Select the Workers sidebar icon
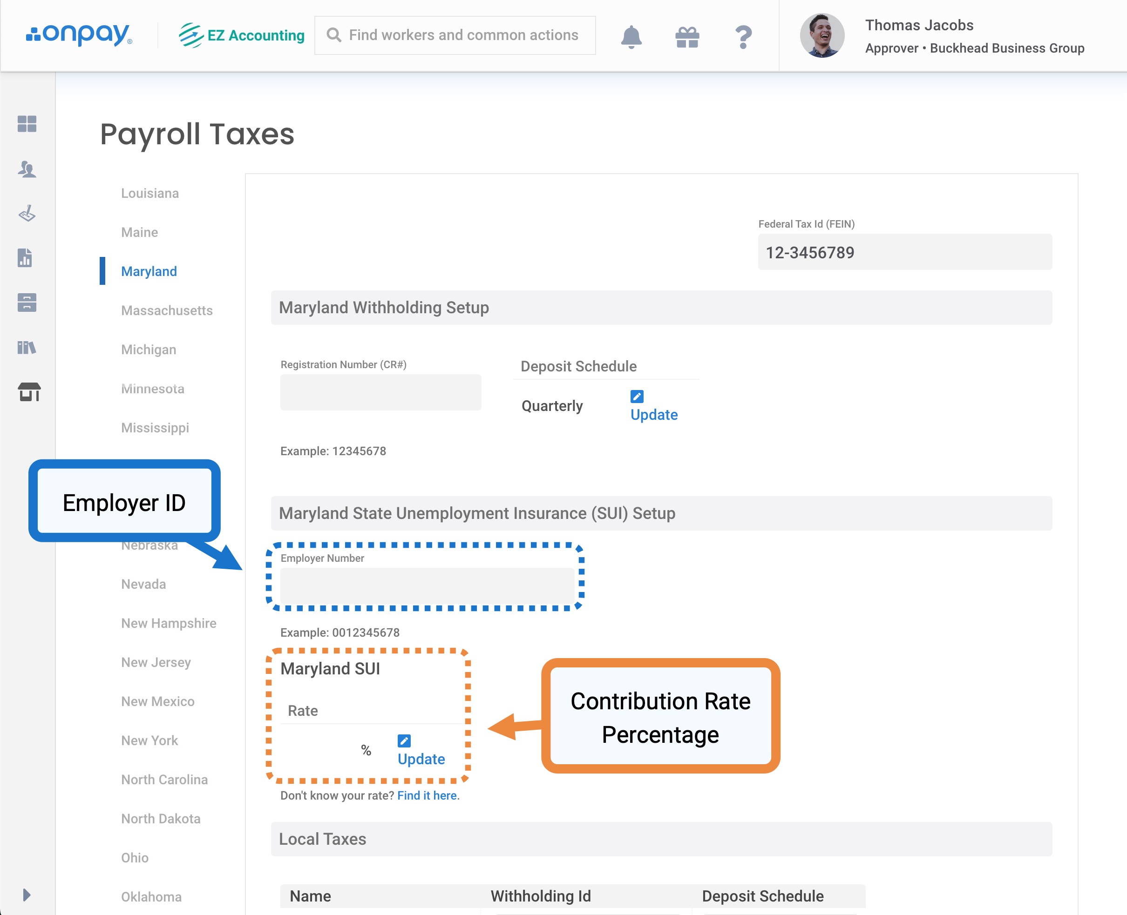This screenshot has width=1127, height=915. pyautogui.click(x=27, y=170)
